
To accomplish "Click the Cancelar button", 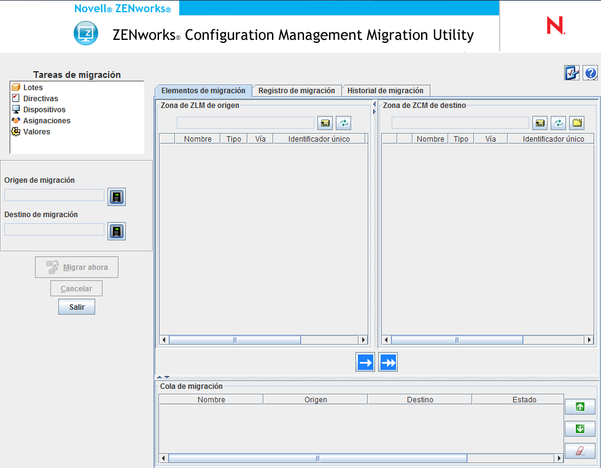I will coord(76,288).
